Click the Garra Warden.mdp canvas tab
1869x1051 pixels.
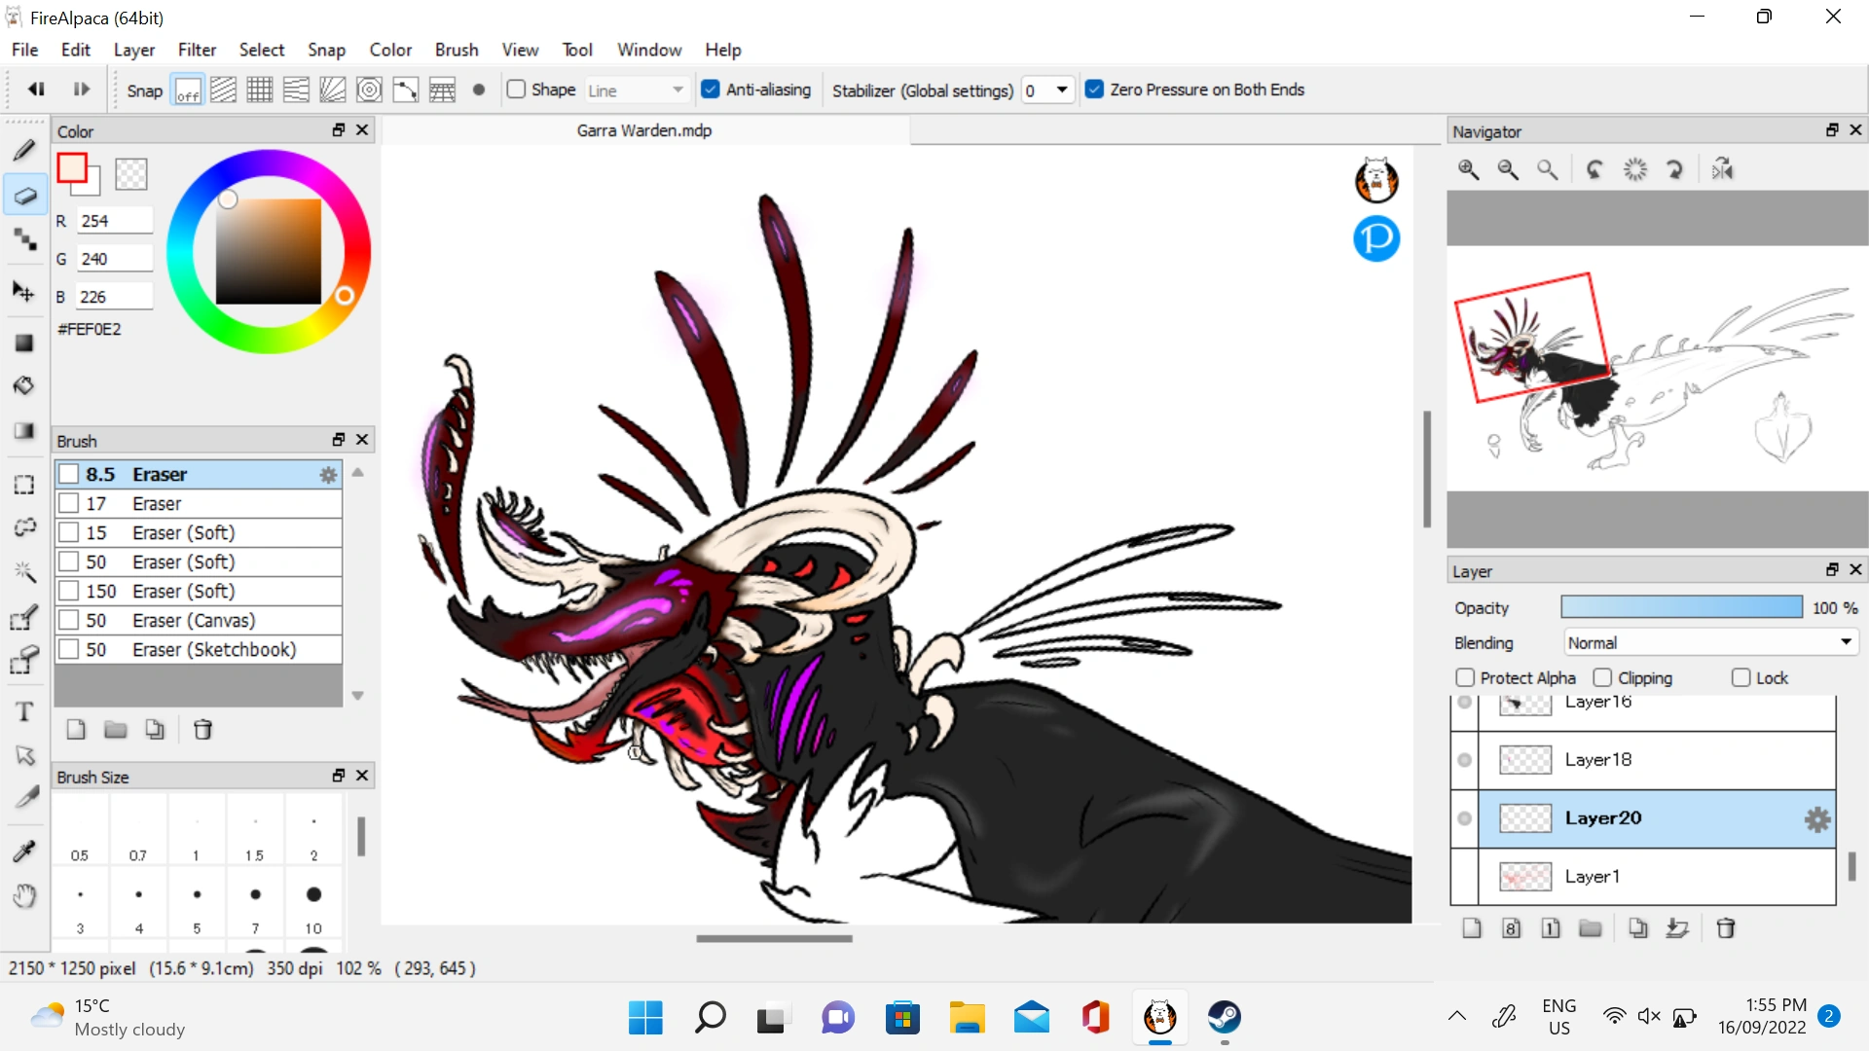[643, 130]
